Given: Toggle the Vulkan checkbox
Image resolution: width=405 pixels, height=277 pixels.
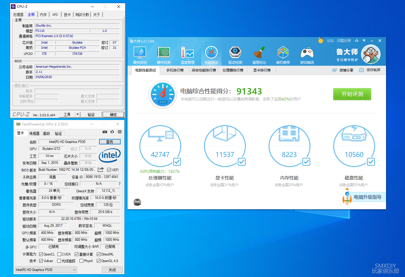Looking at the screenshot, I should coord(41,261).
